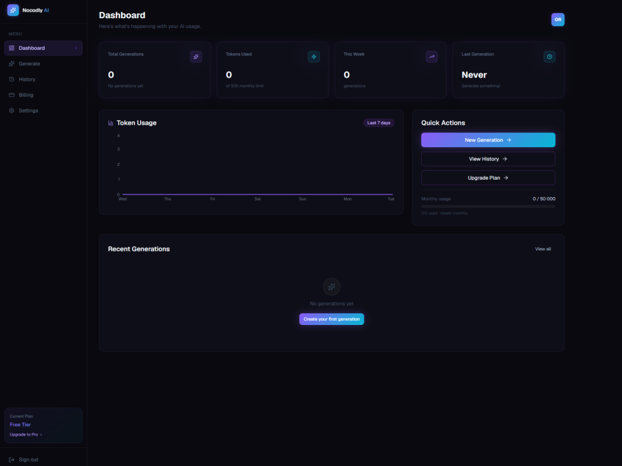This screenshot has width=622, height=466.
Task: Click the Billing card icon in sidebar
Action: (11, 95)
